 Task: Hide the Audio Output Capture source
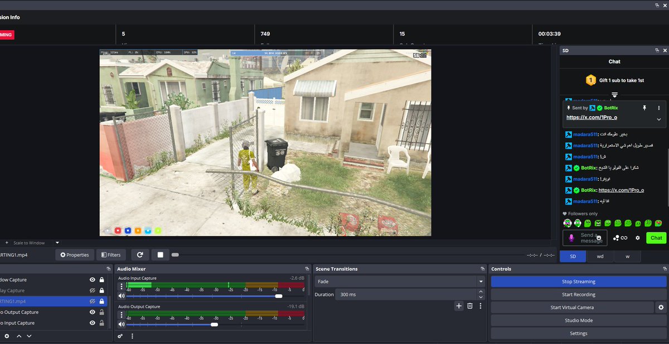click(92, 312)
